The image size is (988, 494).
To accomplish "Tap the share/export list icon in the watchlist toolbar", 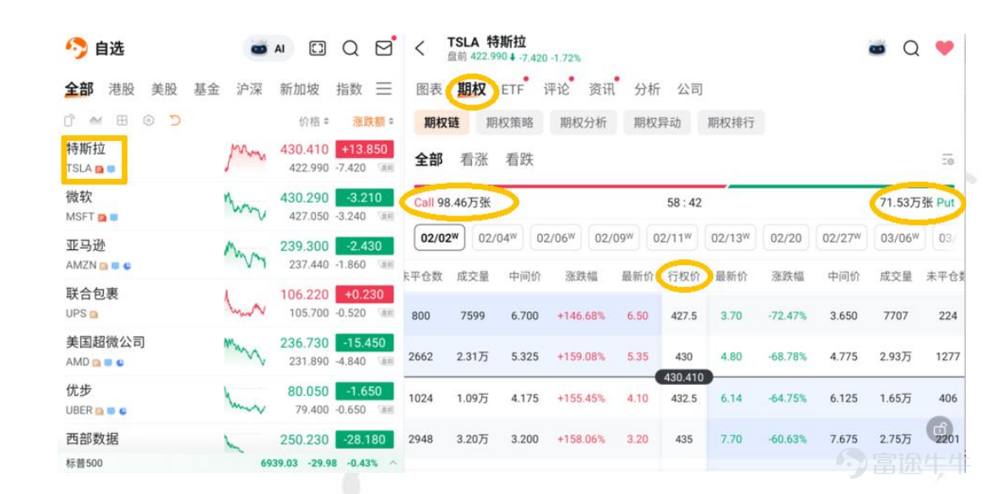I will click(x=70, y=121).
